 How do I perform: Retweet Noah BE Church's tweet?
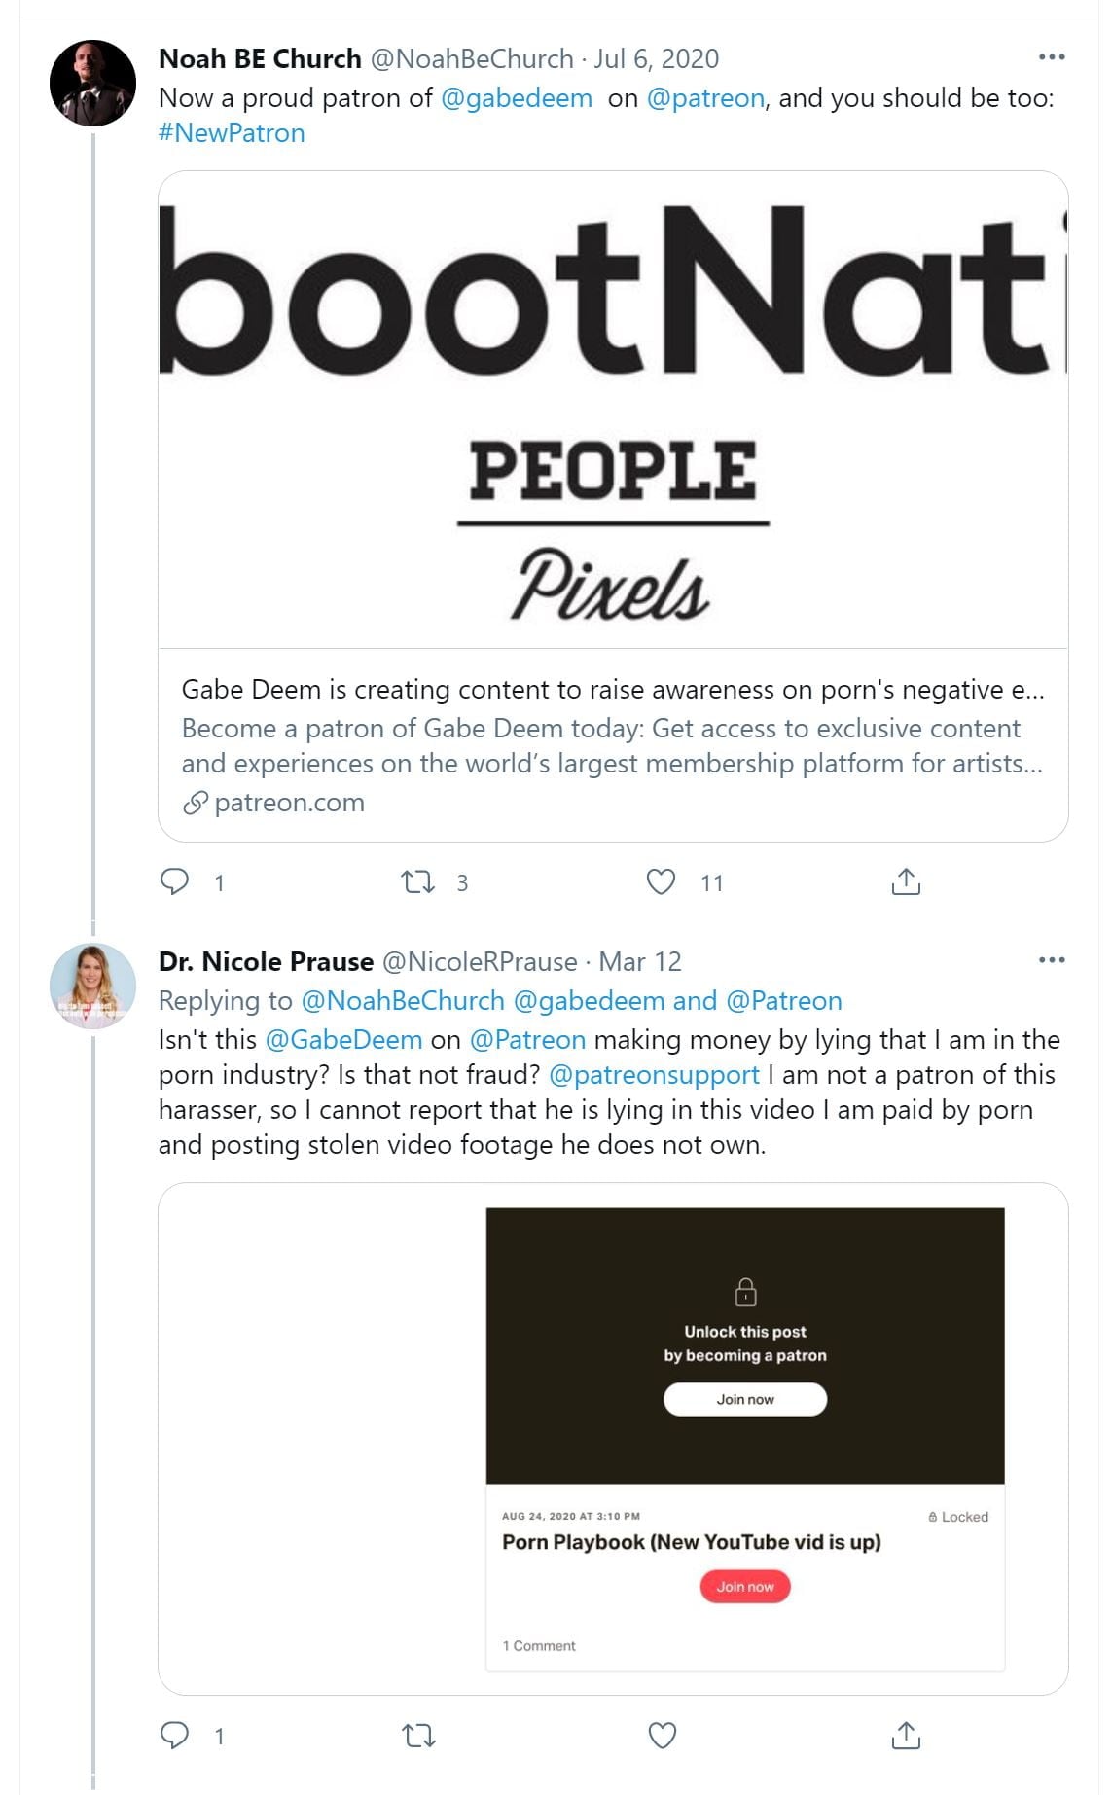click(x=418, y=882)
